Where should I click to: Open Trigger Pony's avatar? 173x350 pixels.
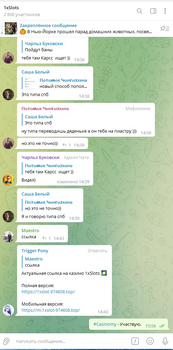8,310
